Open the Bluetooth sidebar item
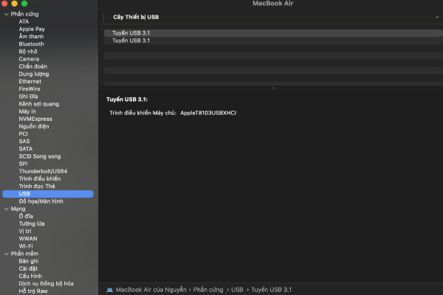The image size is (443, 295). pyautogui.click(x=31, y=44)
